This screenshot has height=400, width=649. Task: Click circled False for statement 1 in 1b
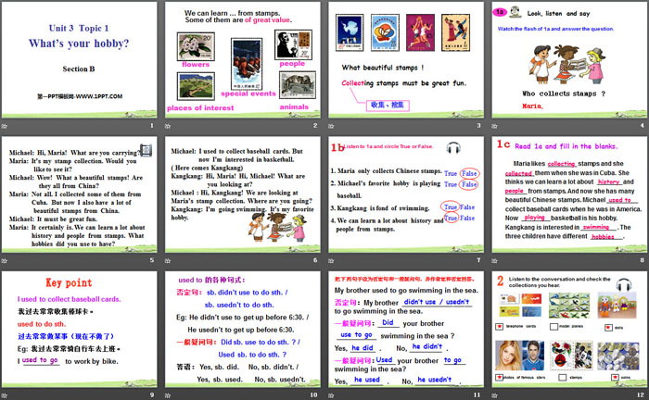469,174
